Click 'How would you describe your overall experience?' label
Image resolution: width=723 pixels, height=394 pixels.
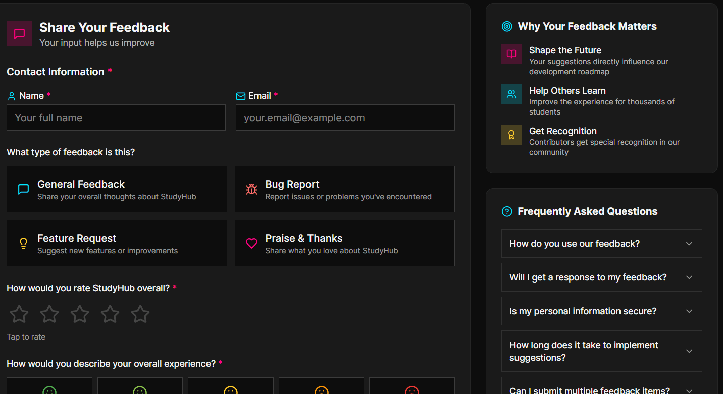pyautogui.click(x=111, y=364)
